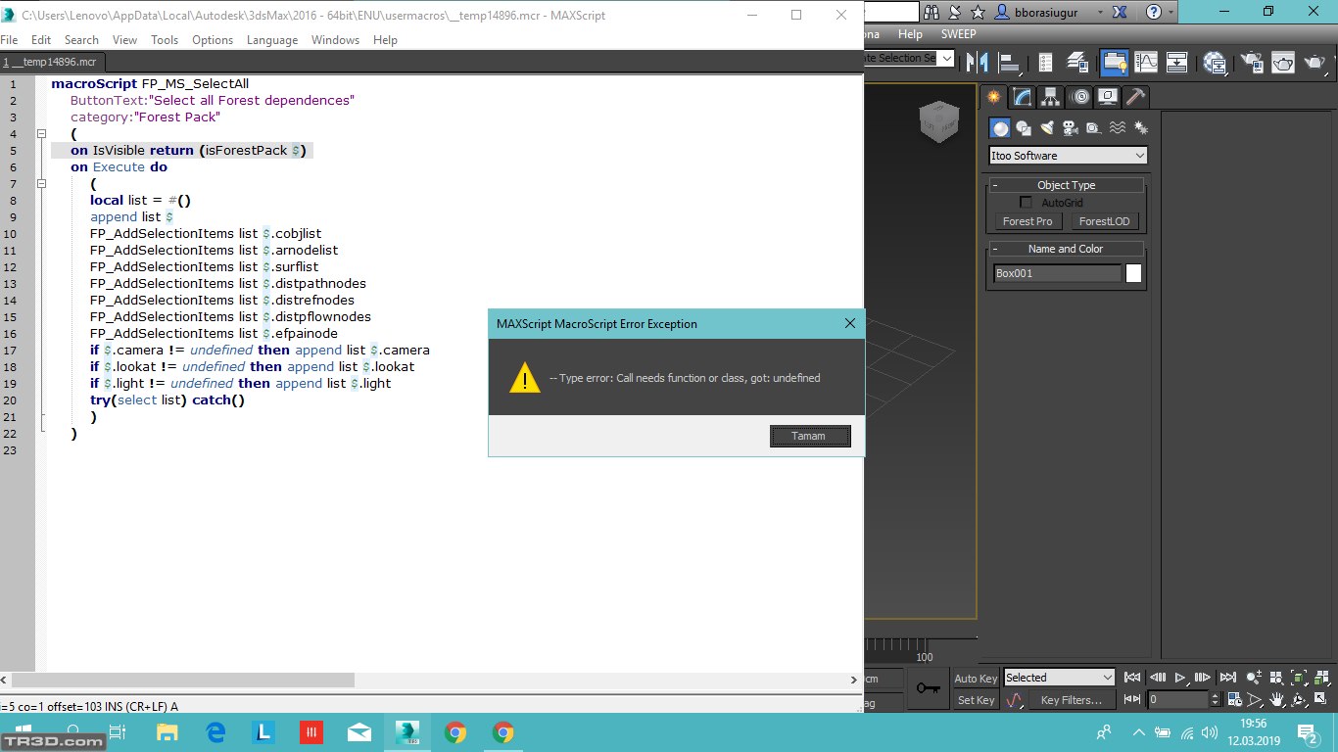Select the Cameras category icon
This screenshot has height=752, width=1338.
pos(1070,128)
